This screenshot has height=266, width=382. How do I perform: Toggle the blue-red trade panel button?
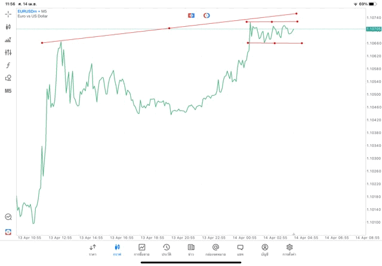click(x=191, y=15)
